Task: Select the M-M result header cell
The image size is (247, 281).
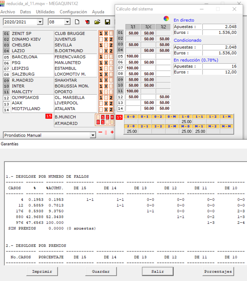Action: click(226, 126)
